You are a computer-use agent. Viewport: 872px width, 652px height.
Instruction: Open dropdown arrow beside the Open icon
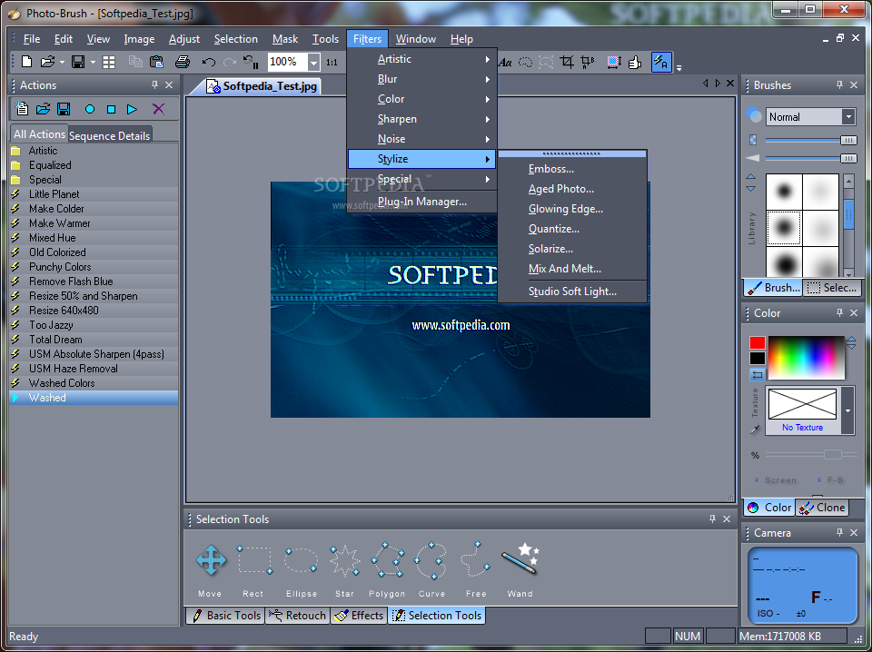(62, 63)
